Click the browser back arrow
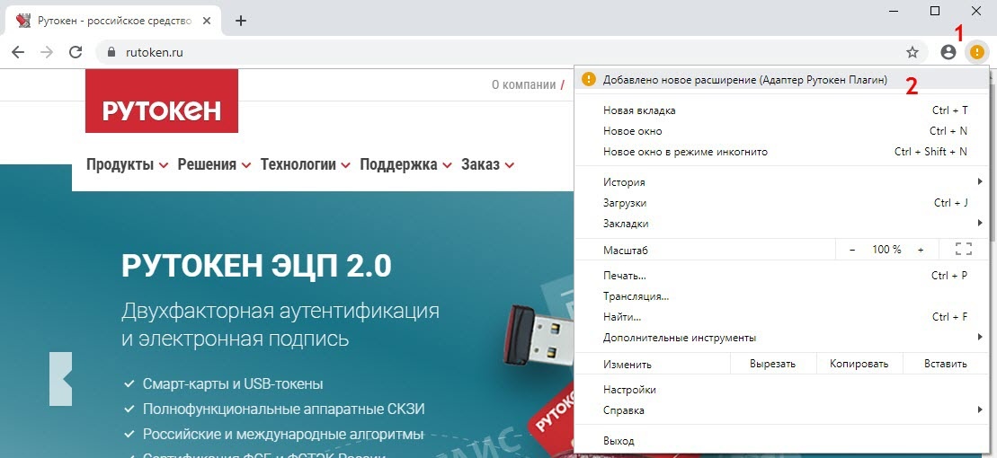 click(x=18, y=52)
